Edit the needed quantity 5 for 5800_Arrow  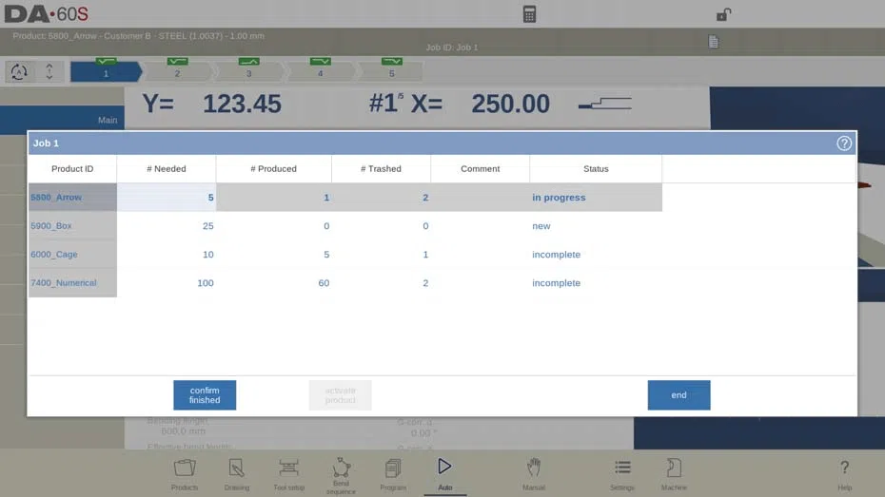coord(167,198)
